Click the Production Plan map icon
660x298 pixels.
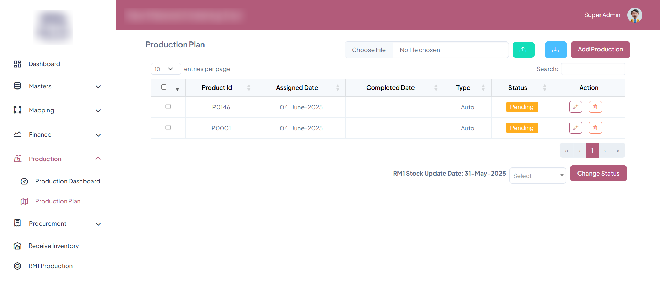(x=24, y=201)
